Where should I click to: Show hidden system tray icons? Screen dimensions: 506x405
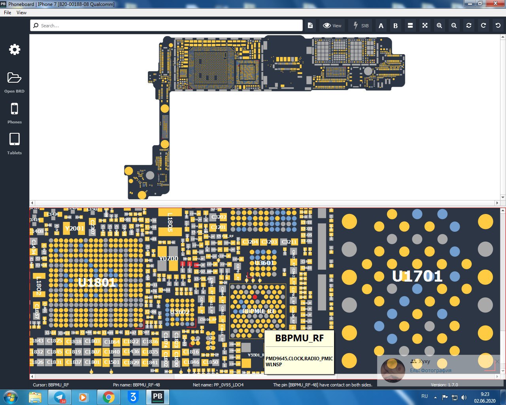[436, 397]
